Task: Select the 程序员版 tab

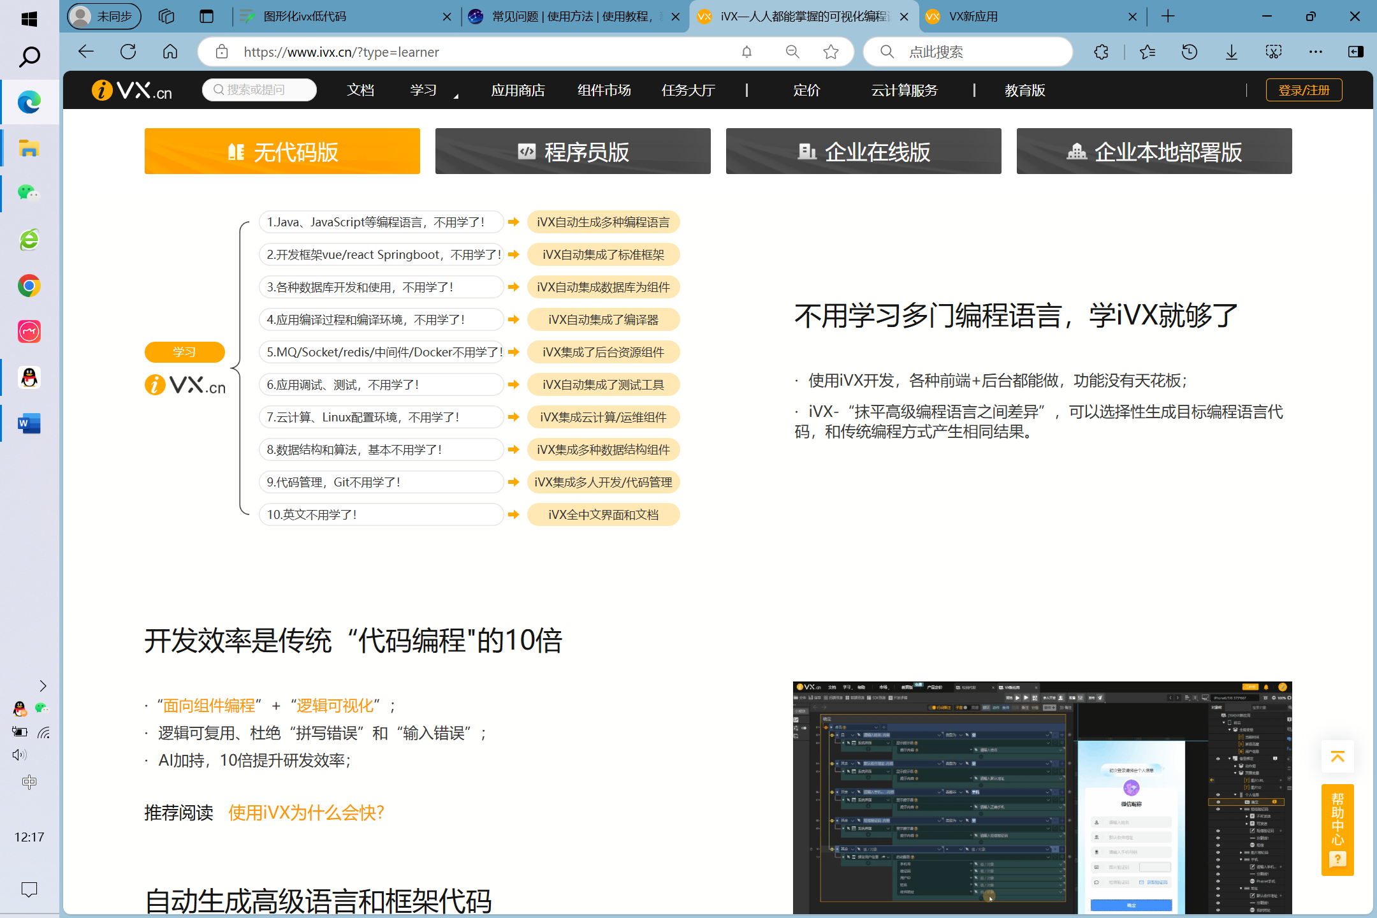Action: click(x=573, y=151)
